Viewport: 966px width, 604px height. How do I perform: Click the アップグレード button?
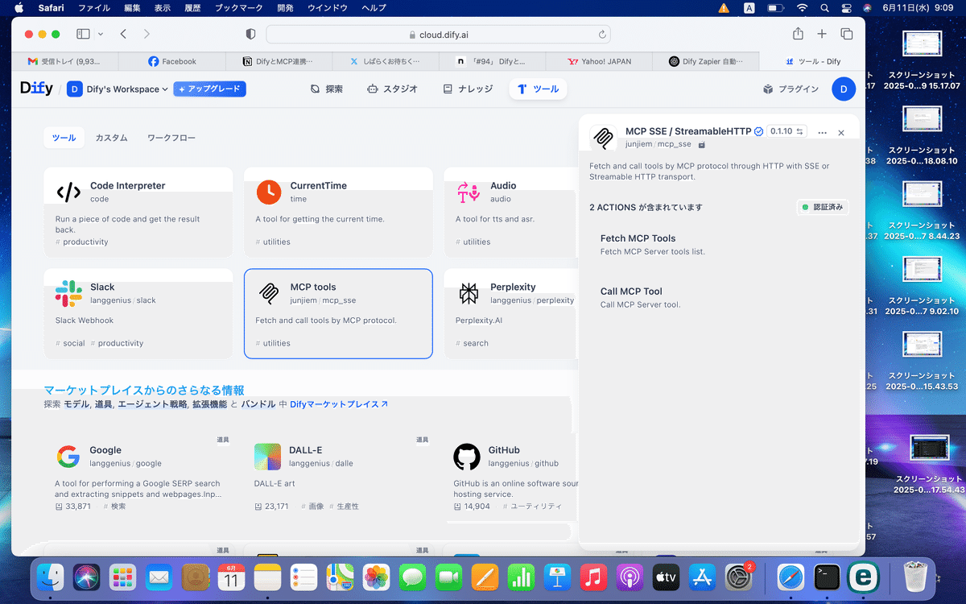[209, 89]
